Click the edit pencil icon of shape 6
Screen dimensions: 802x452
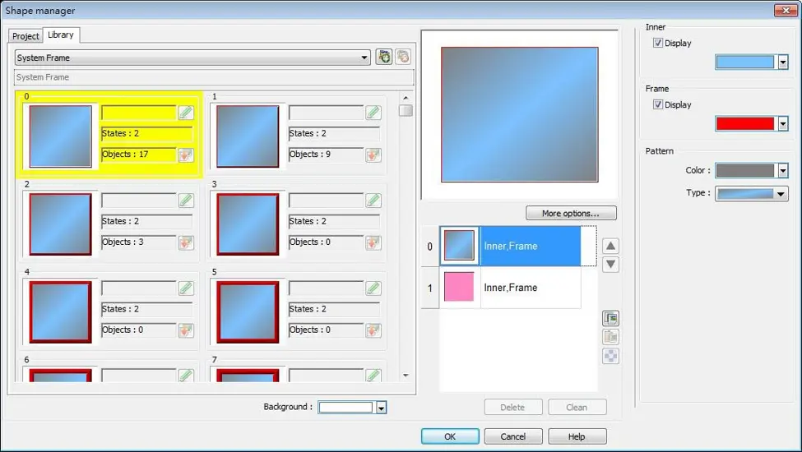click(x=186, y=376)
